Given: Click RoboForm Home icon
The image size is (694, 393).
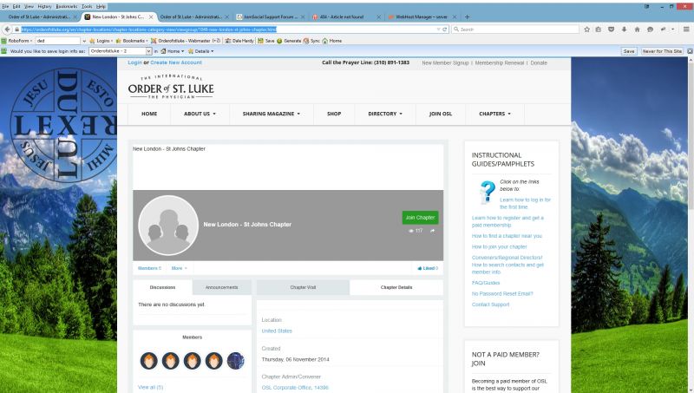Looking at the screenshot, I should tap(332, 41).
